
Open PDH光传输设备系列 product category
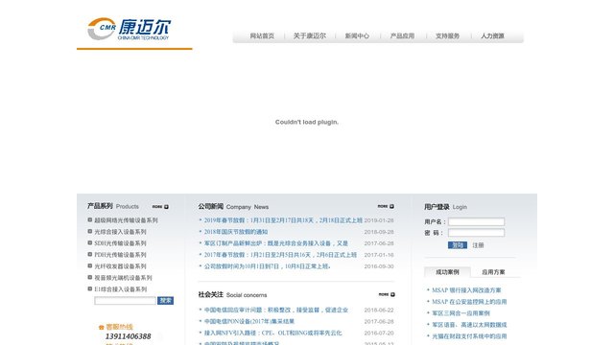pos(120,255)
